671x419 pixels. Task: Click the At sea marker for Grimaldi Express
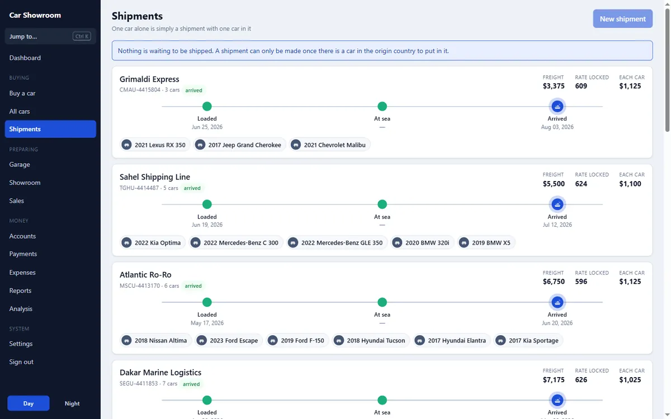coord(382,106)
